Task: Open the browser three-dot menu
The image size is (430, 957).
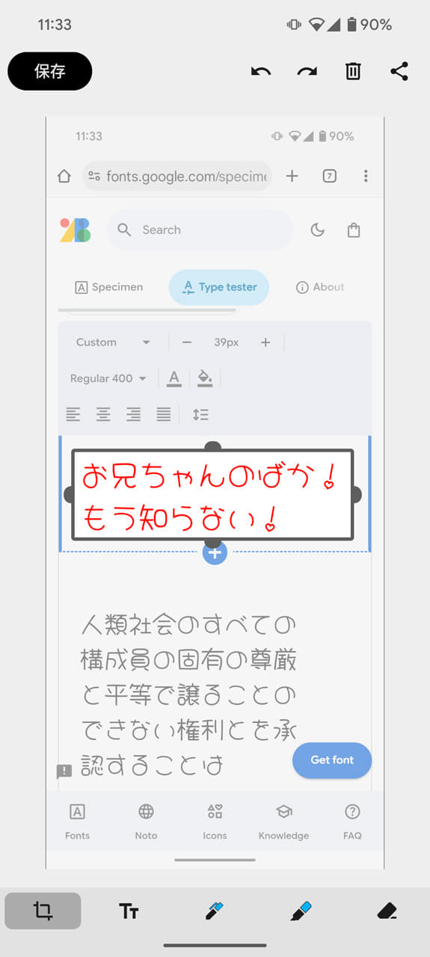Action: click(x=366, y=176)
